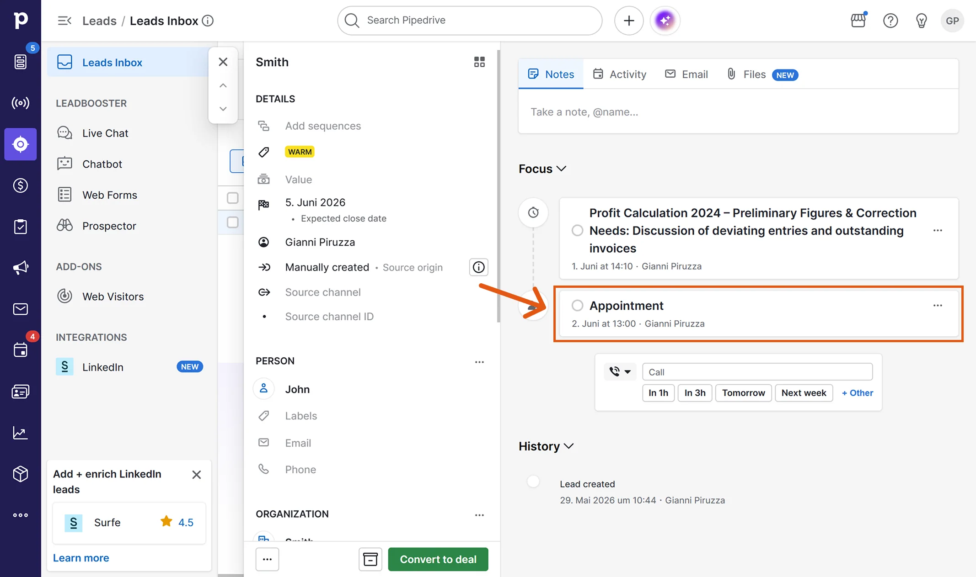Open Prospector menu item

click(109, 226)
